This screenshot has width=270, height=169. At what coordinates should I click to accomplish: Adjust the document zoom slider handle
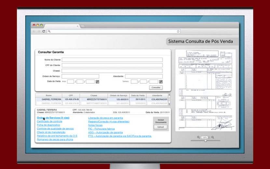tap(205, 140)
